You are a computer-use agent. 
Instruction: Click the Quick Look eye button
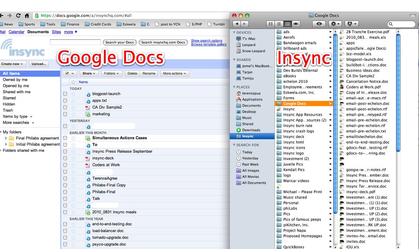[x=319, y=24]
